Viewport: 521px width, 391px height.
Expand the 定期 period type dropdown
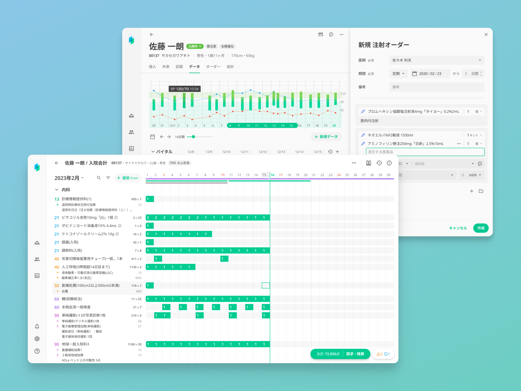click(399, 74)
